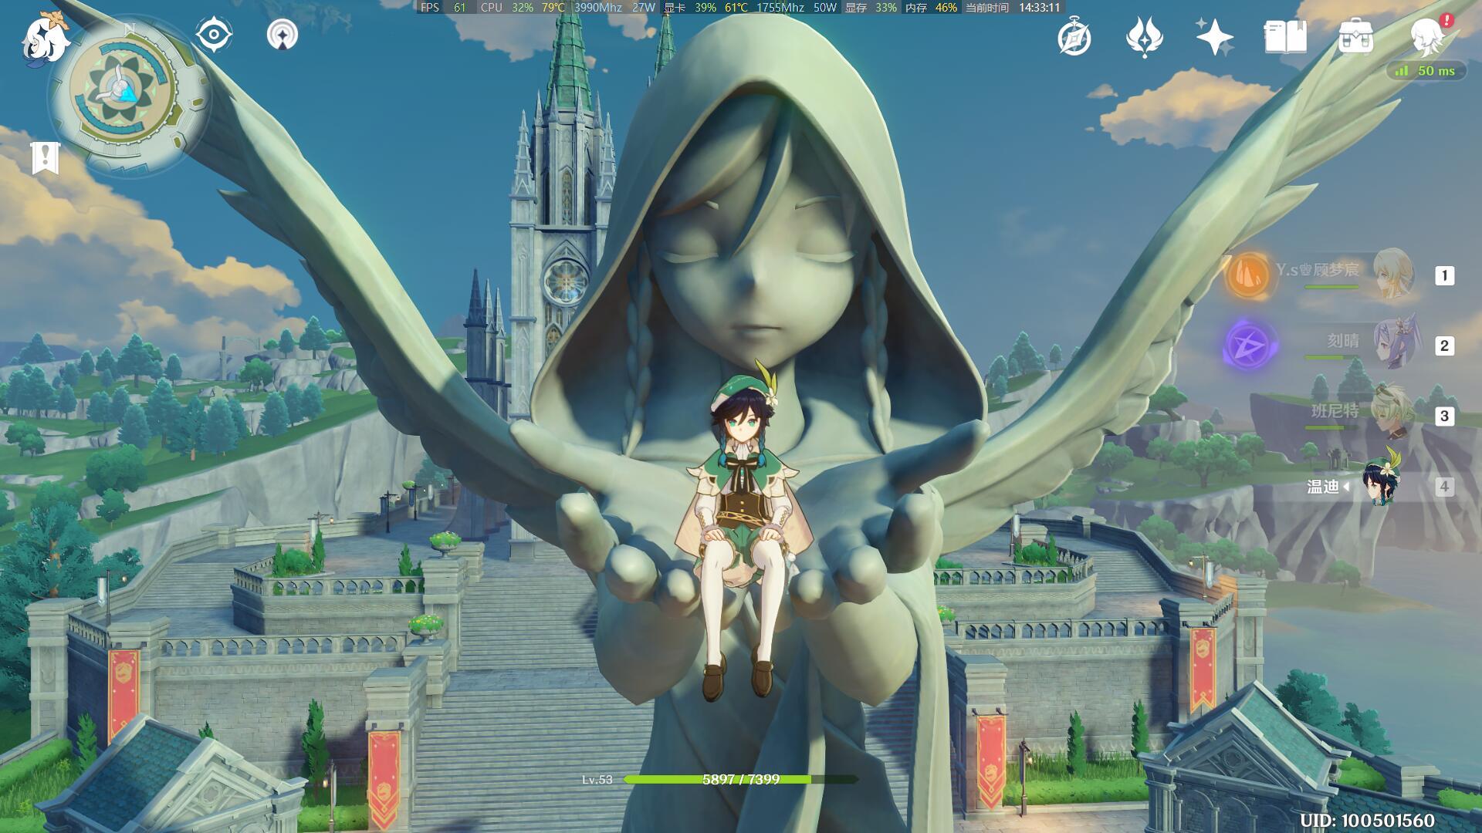Open the Adventurer compass icon
Image resolution: width=1482 pixels, height=833 pixels.
[1074, 37]
